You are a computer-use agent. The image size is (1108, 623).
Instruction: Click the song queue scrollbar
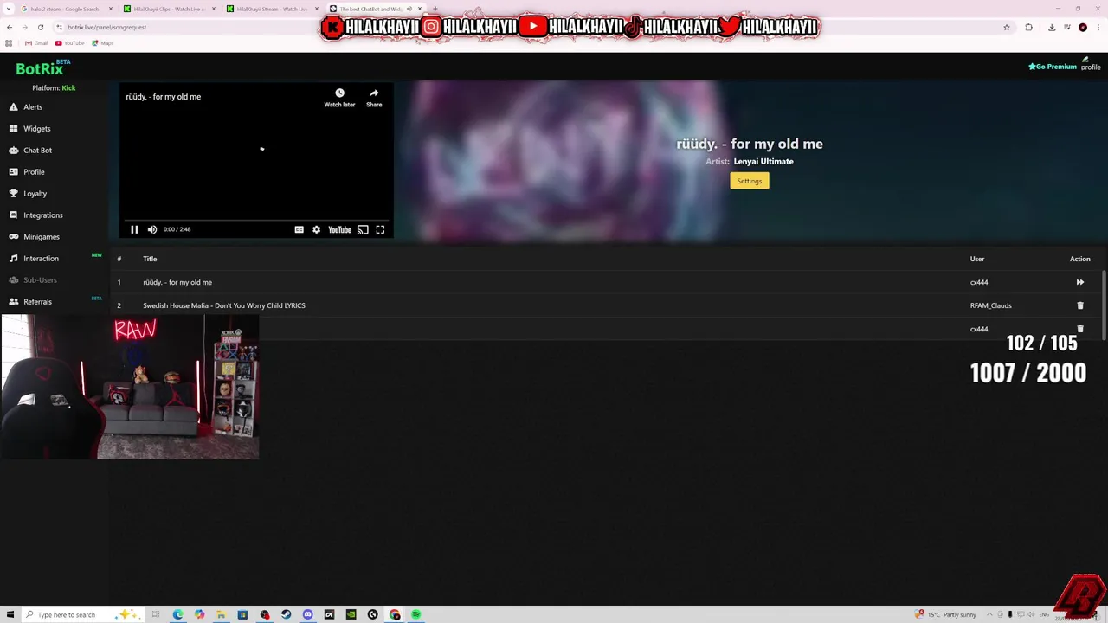(x=1104, y=305)
